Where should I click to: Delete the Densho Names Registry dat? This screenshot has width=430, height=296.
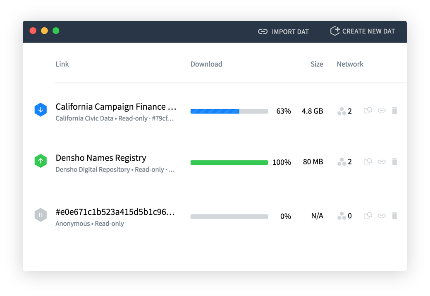(x=394, y=161)
